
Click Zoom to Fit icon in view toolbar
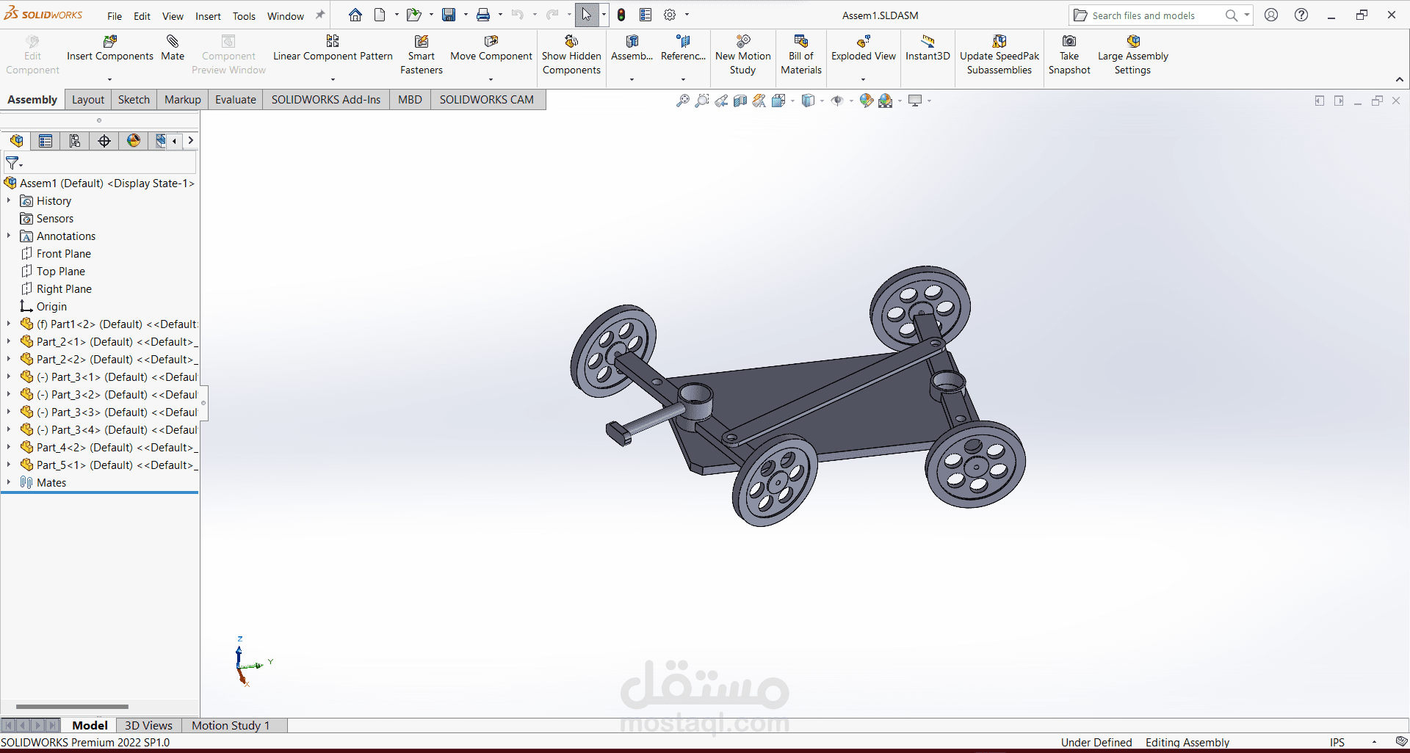(683, 101)
